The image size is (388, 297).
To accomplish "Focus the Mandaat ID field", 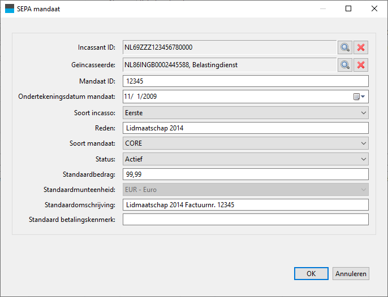I will 245,81.
